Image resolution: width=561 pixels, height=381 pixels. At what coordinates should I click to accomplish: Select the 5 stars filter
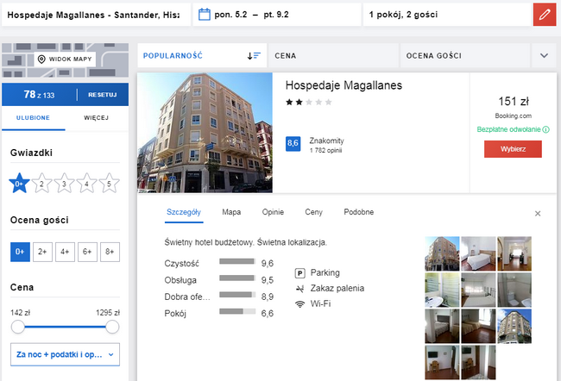click(109, 184)
